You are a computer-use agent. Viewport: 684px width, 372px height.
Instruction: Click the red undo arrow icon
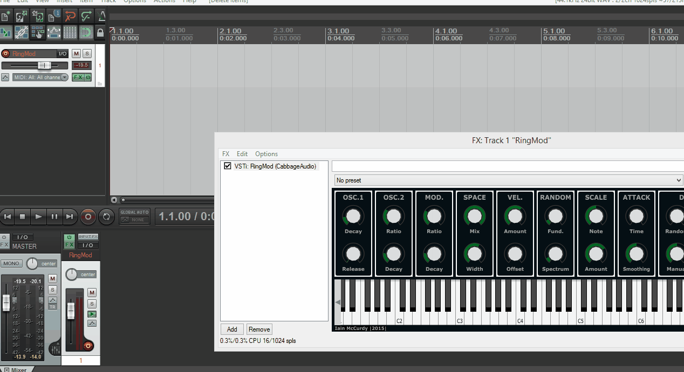(x=70, y=17)
